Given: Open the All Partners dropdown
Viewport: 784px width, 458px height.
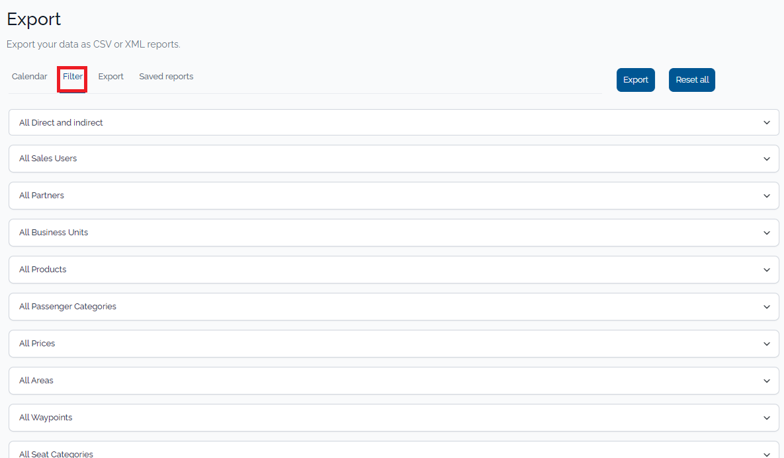Looking at the screenshot, I should click(x=394, y=196).
